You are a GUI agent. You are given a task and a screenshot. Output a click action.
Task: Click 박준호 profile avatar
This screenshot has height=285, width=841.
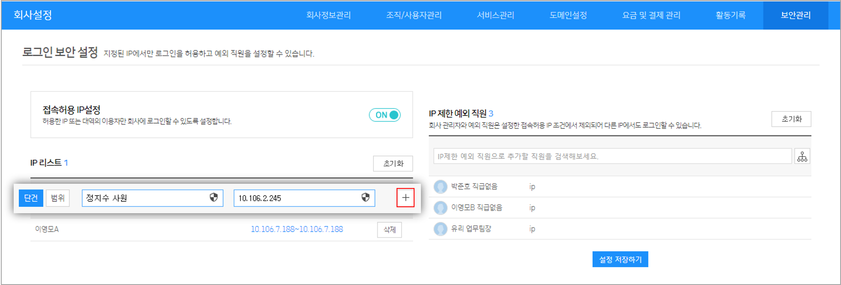click(x=440, y=187)
